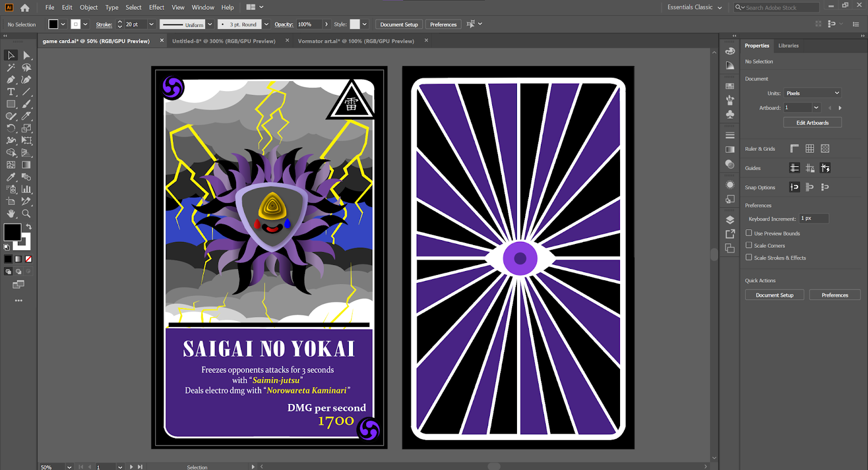
Task: Enable Use Preview Bounds checkbox
Action: point(749,233)
